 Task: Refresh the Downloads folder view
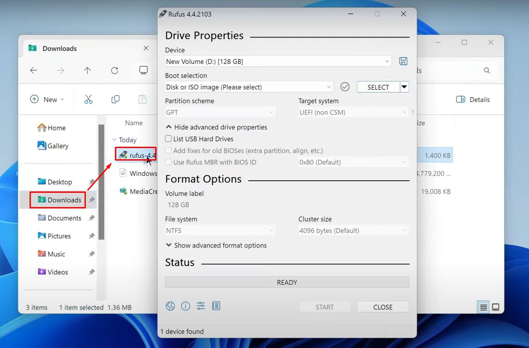[x=115, y=70]
